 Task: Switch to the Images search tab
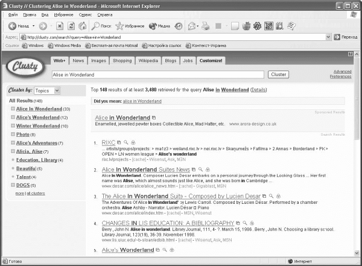point(98,61)
